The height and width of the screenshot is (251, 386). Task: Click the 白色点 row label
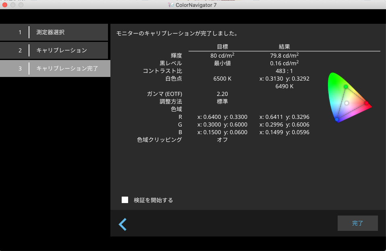174,79
